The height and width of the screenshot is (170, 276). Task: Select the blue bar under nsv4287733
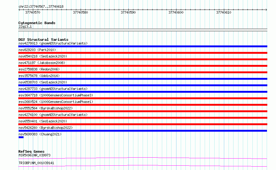[x=143, y=92]
